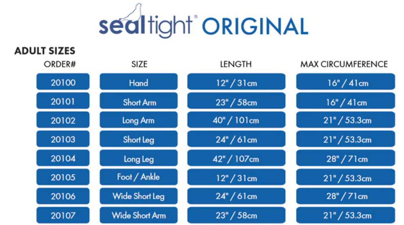Viewport: 404px width, 225px height.
Task: Choose the Short Leg size
Action: (x=138, y=140)
